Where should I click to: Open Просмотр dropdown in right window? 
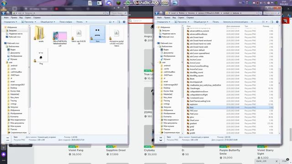[x=182, y=22]
